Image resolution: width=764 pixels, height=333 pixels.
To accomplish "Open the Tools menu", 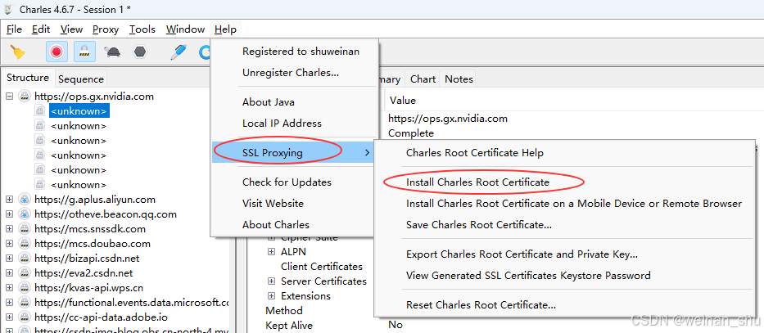I will tap(142, 29).
